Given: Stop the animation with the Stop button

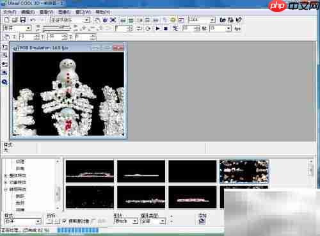Looking at the screenshot, I should [166, 28].
